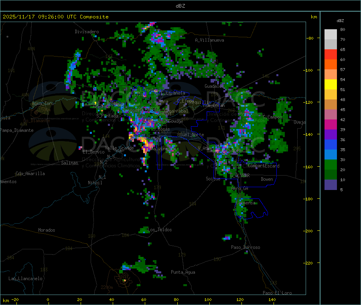
Task: Pick the slate purple 5 dBZ swatch
Action: tap(331, 185)
